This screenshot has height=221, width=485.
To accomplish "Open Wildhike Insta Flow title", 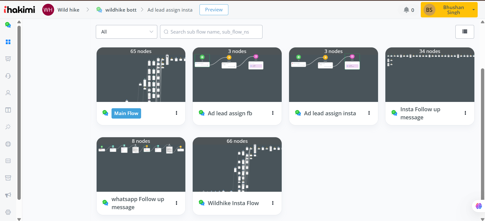I will click(233, 203).
